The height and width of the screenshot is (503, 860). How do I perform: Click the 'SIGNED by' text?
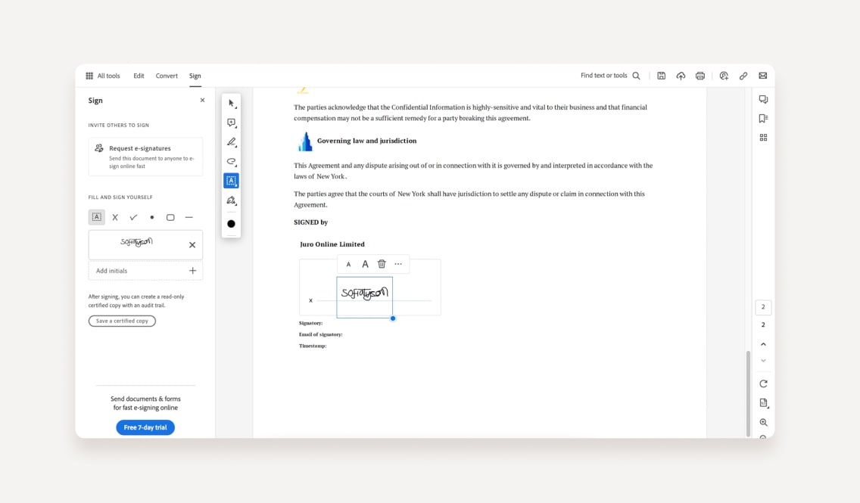pos(311,222)
